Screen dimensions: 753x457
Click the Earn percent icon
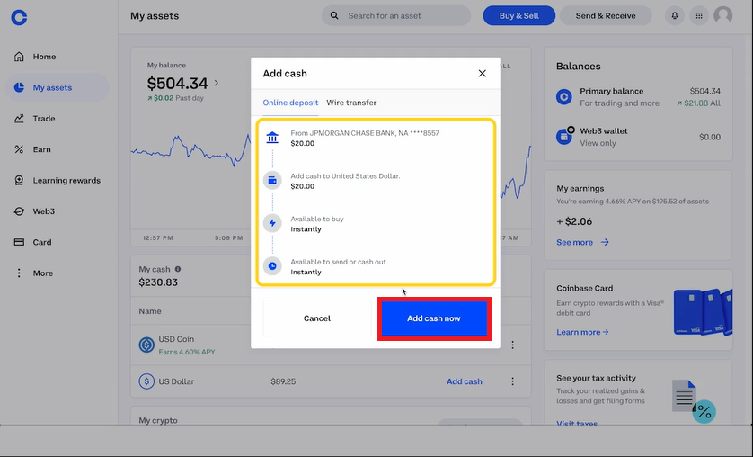pyautogui.click(x=19, y=149)
